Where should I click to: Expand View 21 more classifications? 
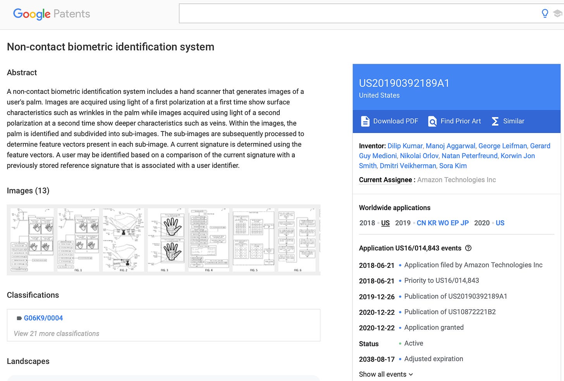coord(57,334)
